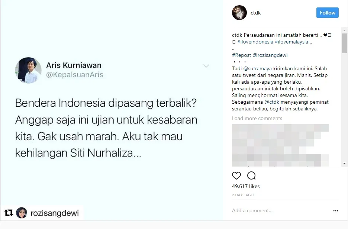Like the post with the heart icon
This screenshot has width=348, height=229.
point(236,175)
